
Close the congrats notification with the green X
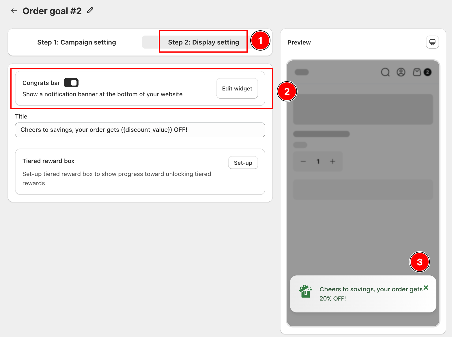[x=426, y=288]
